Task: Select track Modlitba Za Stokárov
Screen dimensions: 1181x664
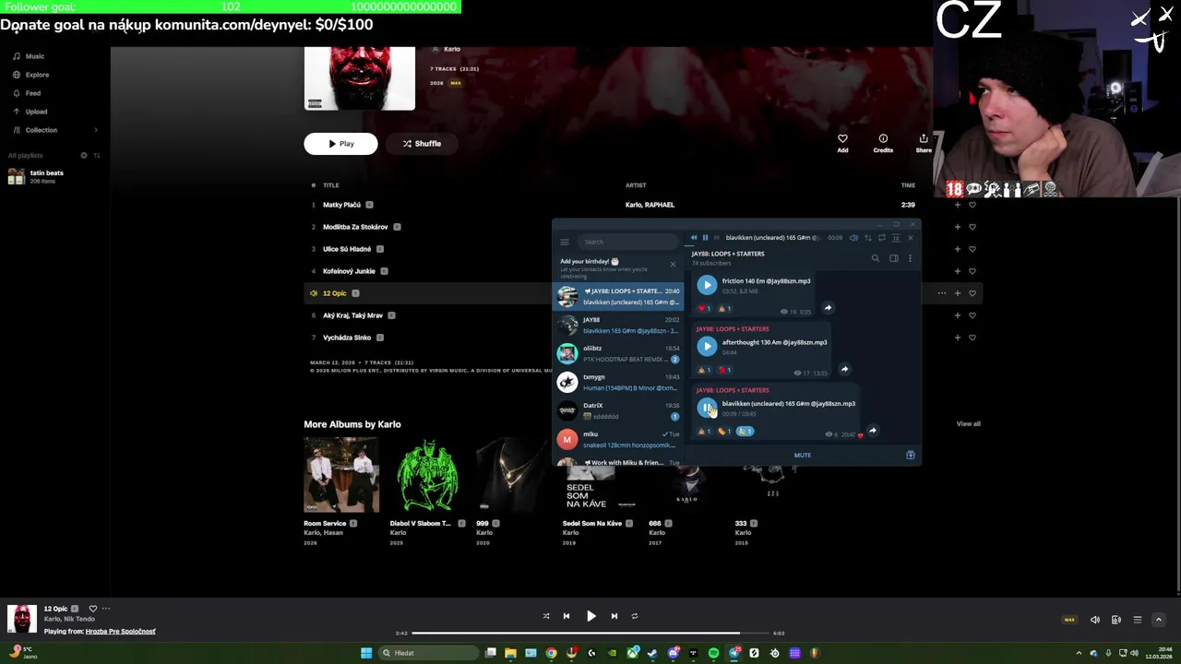Action: pos(355,227)
